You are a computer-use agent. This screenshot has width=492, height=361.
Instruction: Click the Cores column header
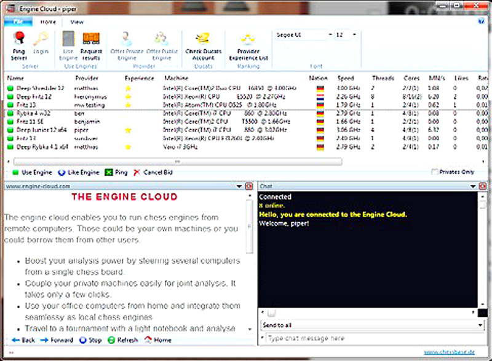411,78
